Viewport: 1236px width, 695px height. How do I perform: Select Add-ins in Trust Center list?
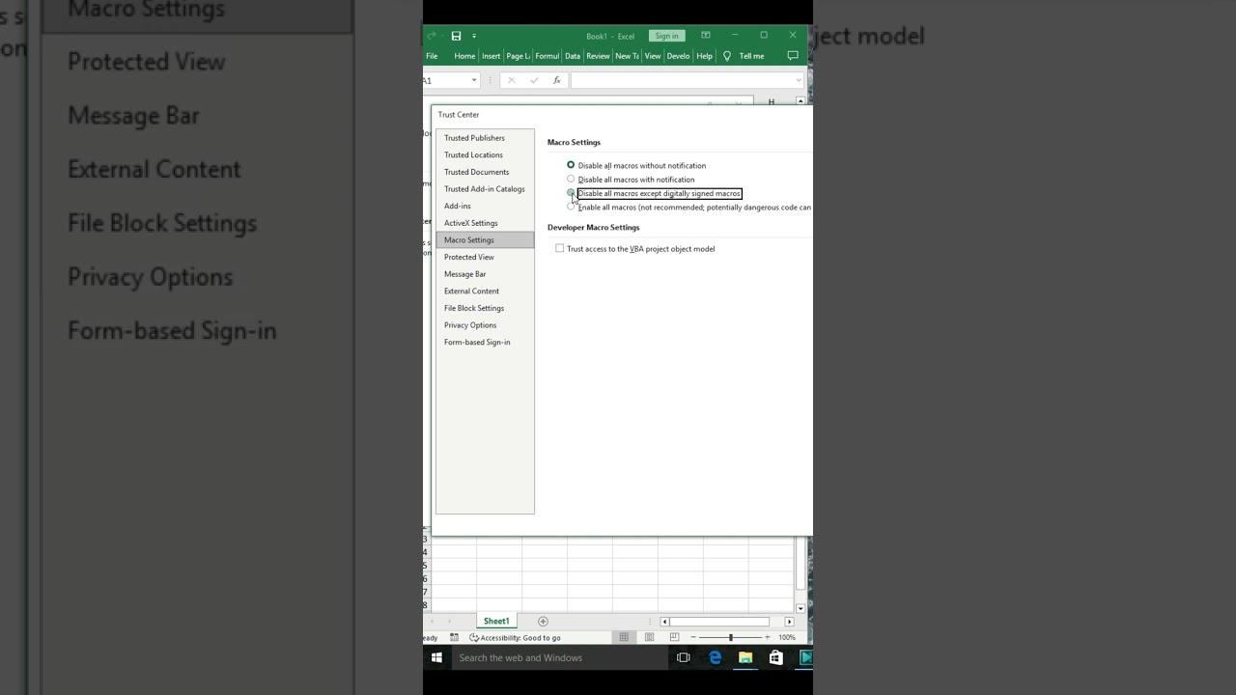tap(485, 206)
